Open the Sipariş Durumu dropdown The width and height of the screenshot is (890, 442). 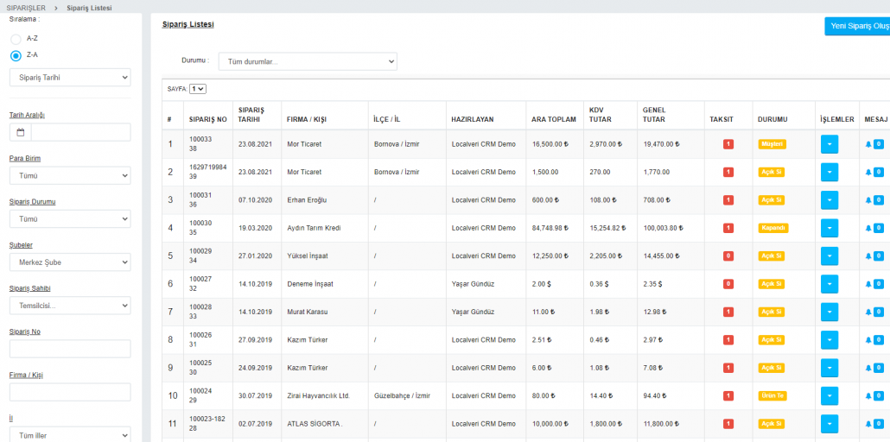click(x=70, y=219)
